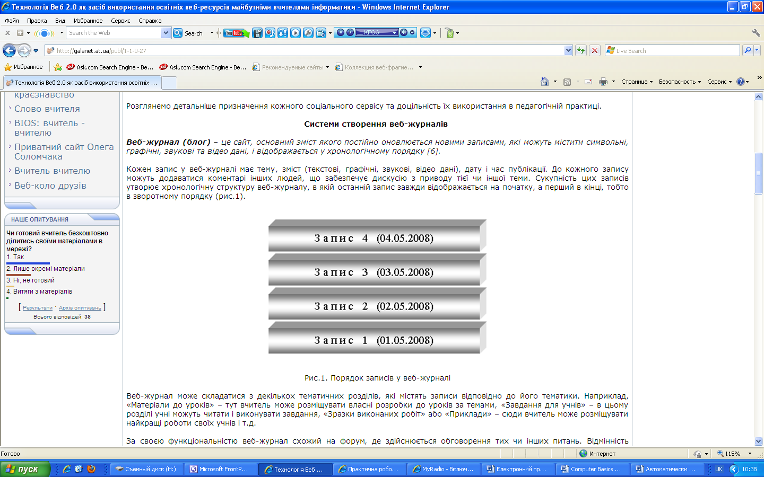Image resolution: width=764 pixels, height=477 pixels.
Task: Open Рекомендуемые сайты favorites link
Action: pyautogui.click(x=291, y=67)
